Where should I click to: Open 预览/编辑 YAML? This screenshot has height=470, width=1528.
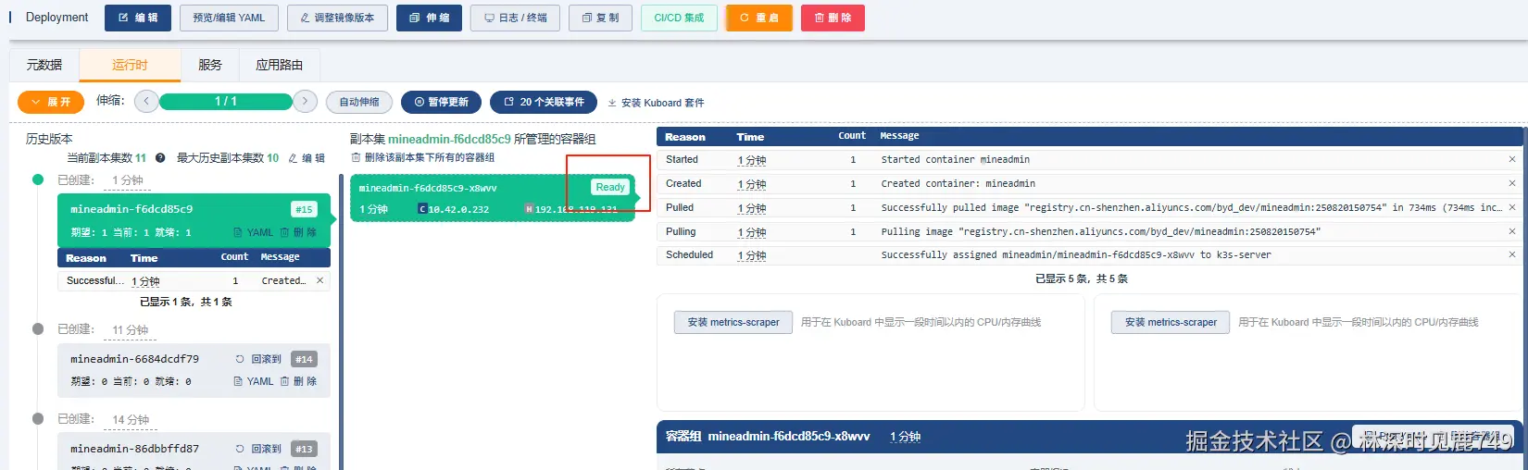pyautogui.click(x=229, y=18)
